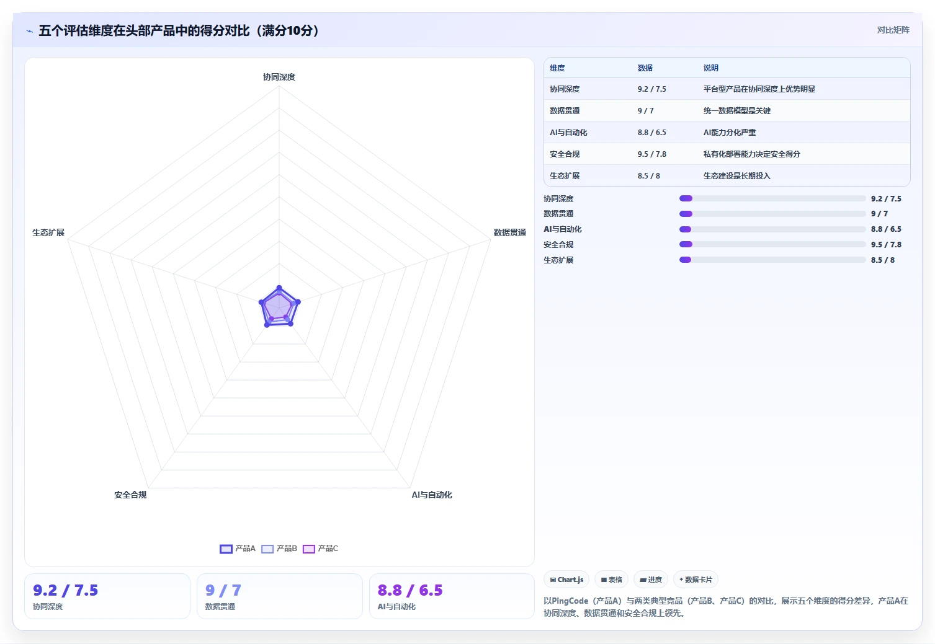This screenshot has width=935, height=644.
Task: Click the 维度 table column header
Action: point(557,68)
